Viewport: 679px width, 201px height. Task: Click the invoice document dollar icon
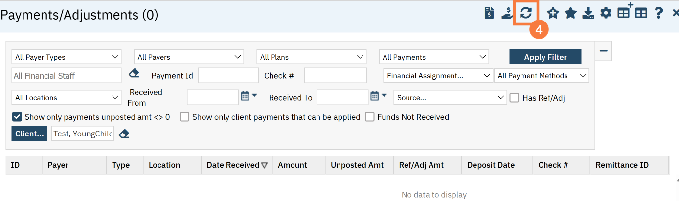489,13
